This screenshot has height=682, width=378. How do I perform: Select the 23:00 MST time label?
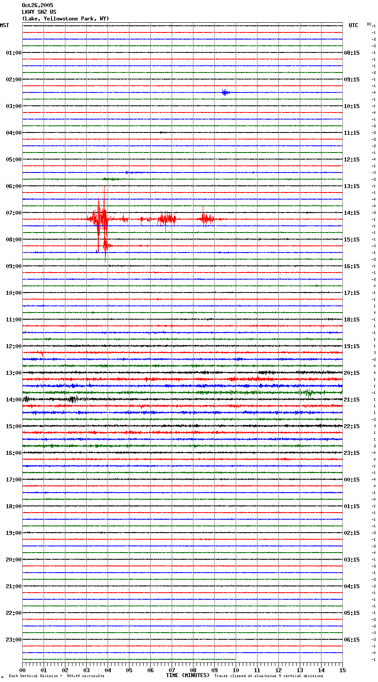[13, 640]
